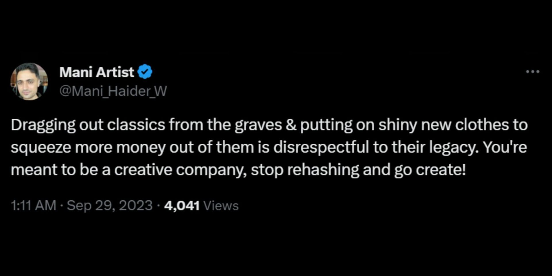
Task: Click the 1:11 AM timestamp
Action: click(33, 206)
